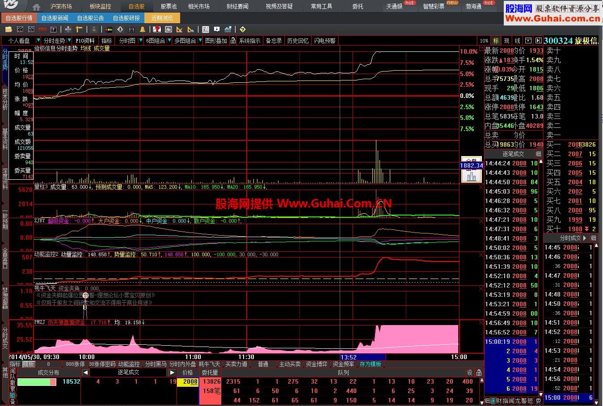Click the small arrow left of 最新
Viewport: 603px width, 406px height.
click(481, 47)
